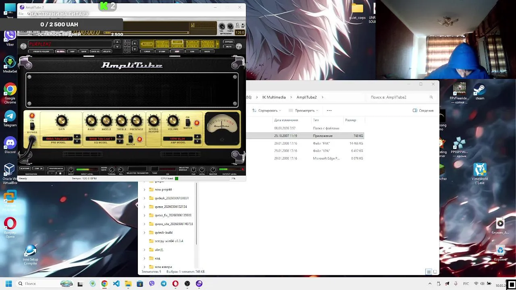Click the padlock icon under Preferences

point(60,173)
